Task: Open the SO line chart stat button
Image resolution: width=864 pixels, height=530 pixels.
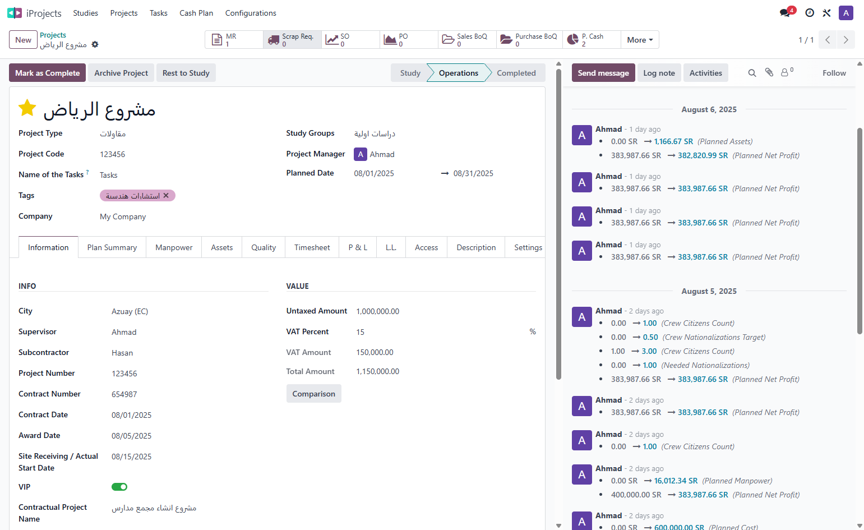Action: pos(350,40)
